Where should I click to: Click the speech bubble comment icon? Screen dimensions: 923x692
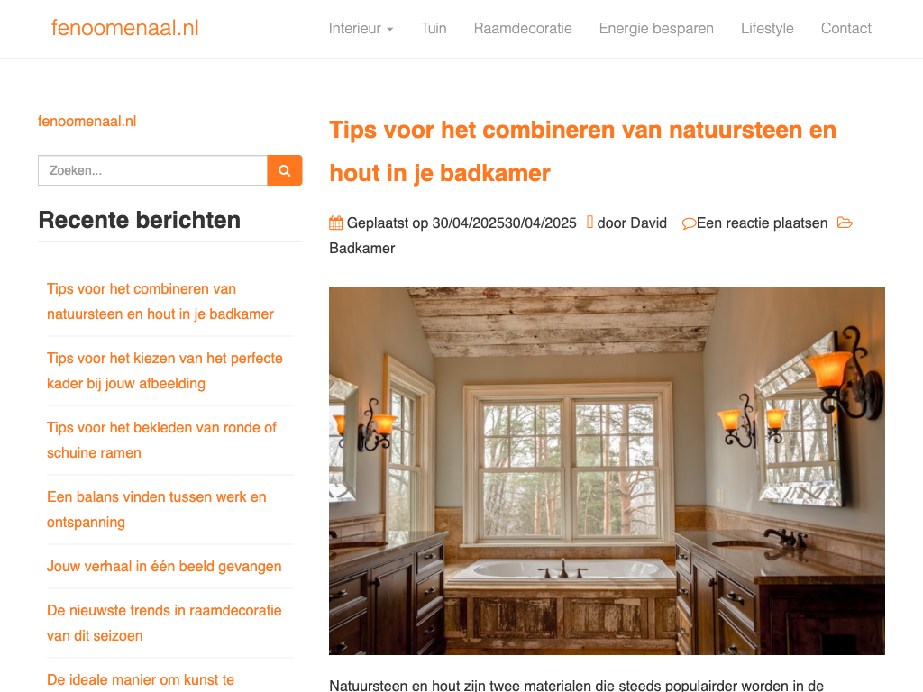point(689,223)
